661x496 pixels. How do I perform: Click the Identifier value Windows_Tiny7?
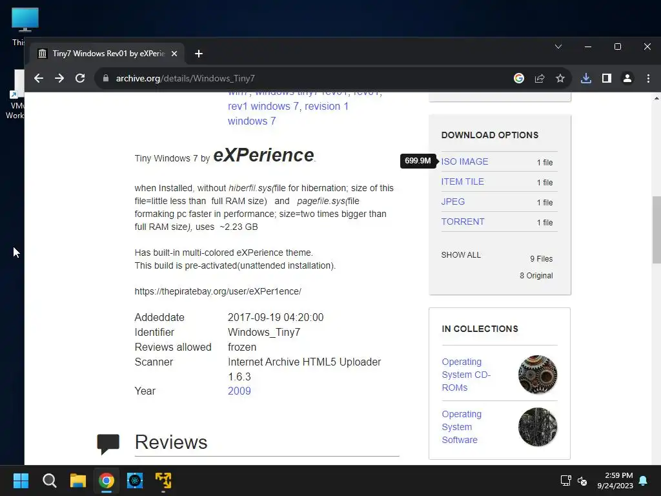coord(264,333)
